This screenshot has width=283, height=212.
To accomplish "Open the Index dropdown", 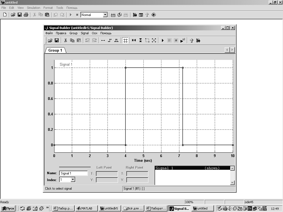I will [x=73, y=179].
